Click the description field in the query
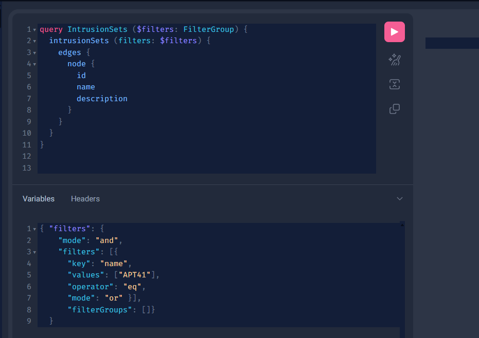 click(x=102, y=98)
